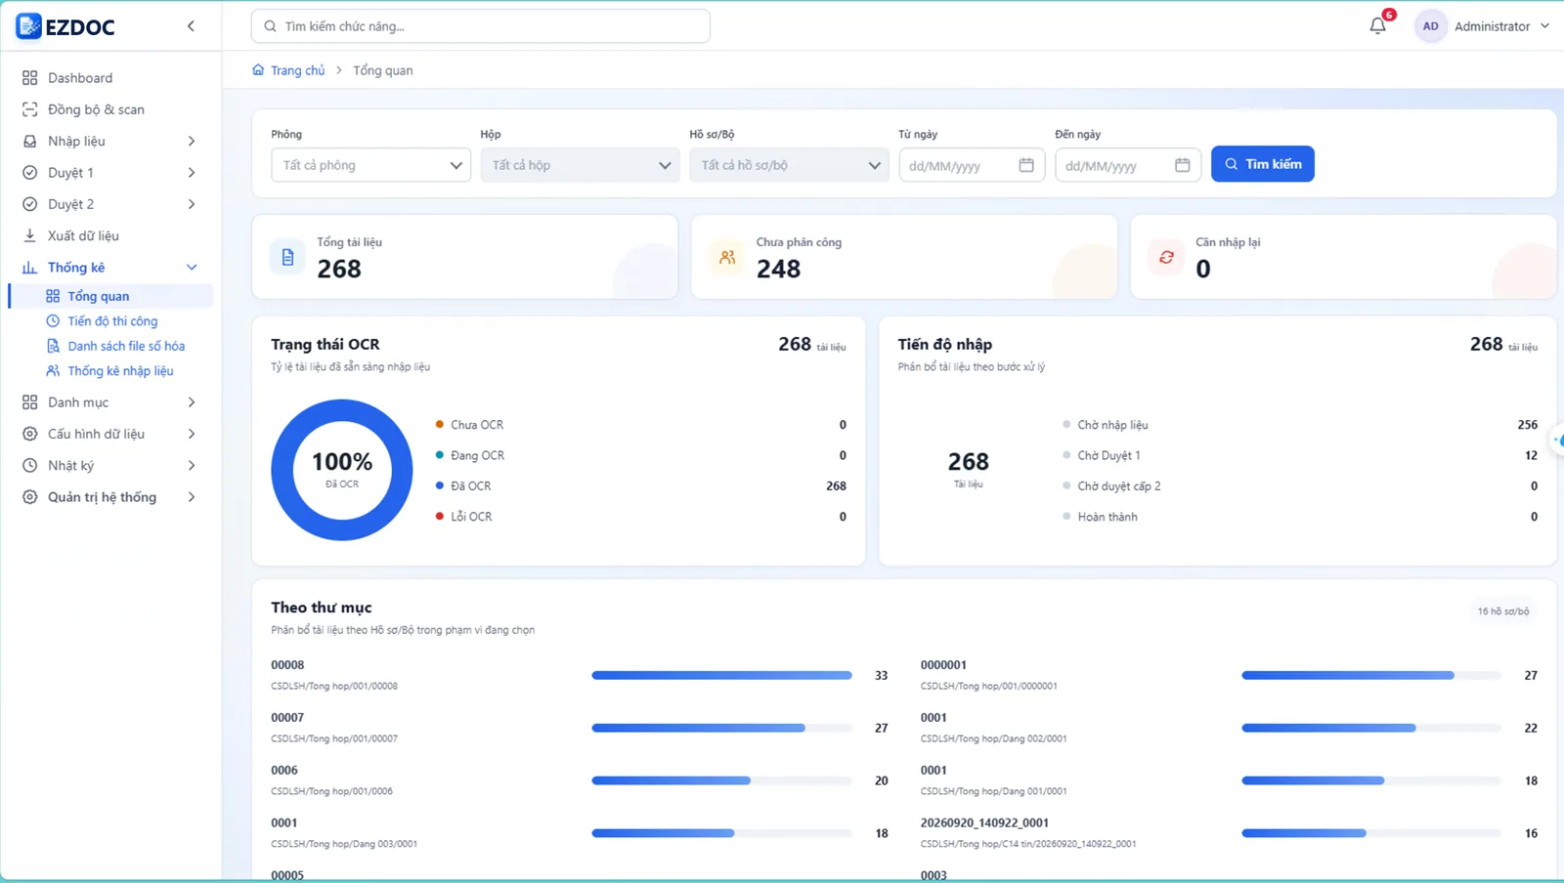Open the Hồ sơ/Bộ dropdown
The height and width of the screenshot is (883, 1564).
[x=789, y=165]
